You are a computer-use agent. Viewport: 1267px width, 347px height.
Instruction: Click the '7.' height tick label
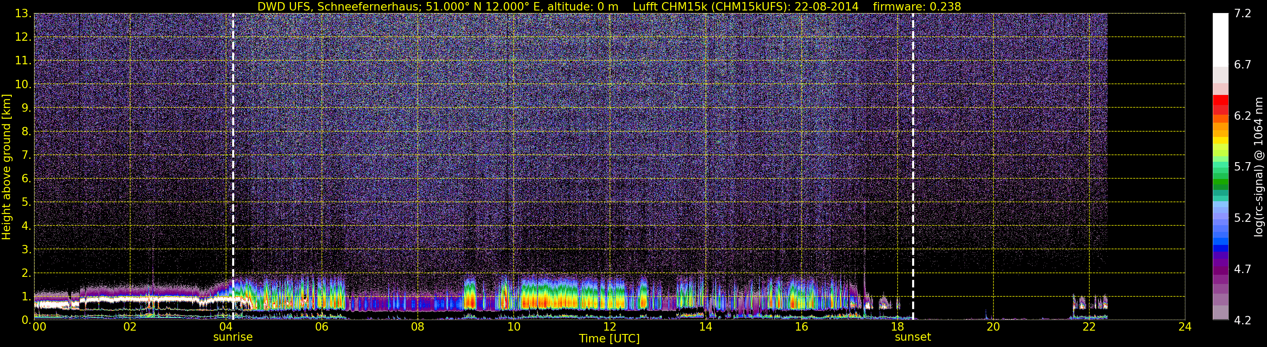pos(26,155)
